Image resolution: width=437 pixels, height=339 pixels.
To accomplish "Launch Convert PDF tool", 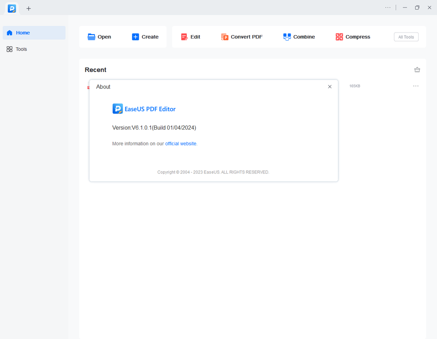I will tap(242, 37).
